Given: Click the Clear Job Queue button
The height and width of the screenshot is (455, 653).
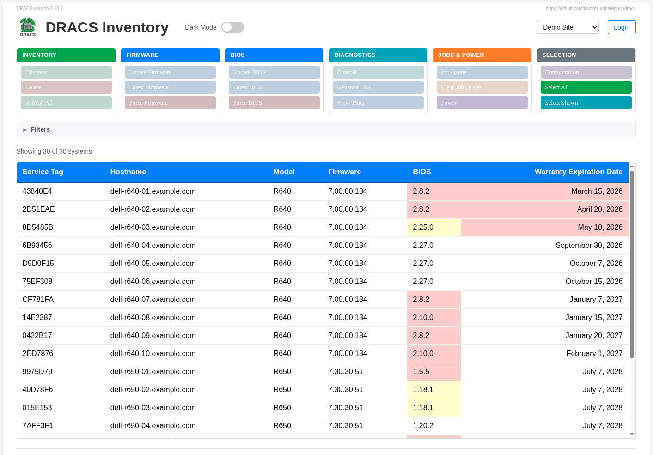Looking at the screenshot, I should (x=482, y=87).
